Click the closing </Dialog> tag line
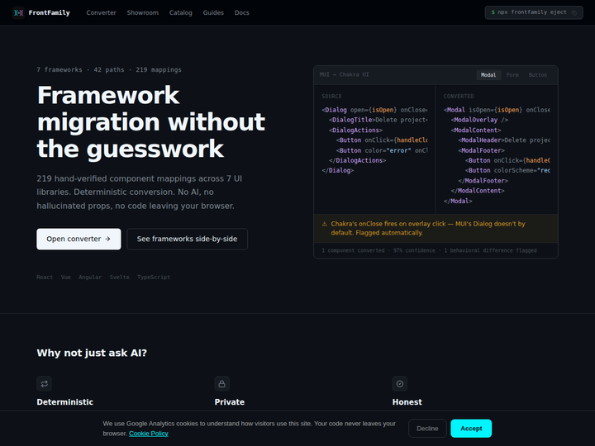 pos(338,170)
